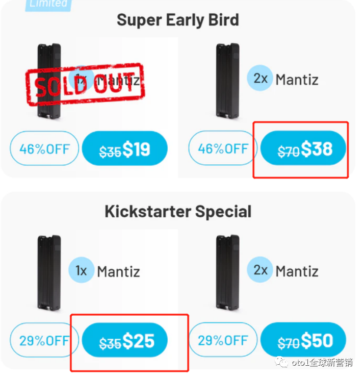
Task: Open the 1x Kickstarter Special product image
Action: click(49, 273)
